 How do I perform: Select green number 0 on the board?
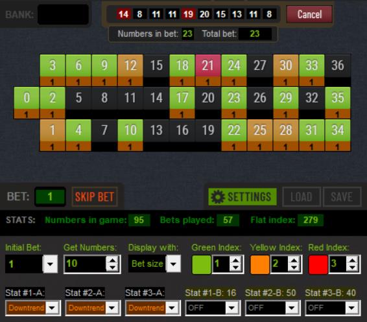point(27,98)
